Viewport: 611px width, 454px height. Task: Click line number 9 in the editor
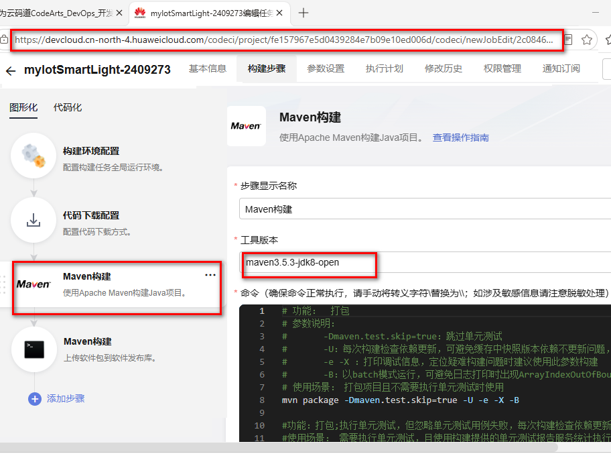point(262,412)
